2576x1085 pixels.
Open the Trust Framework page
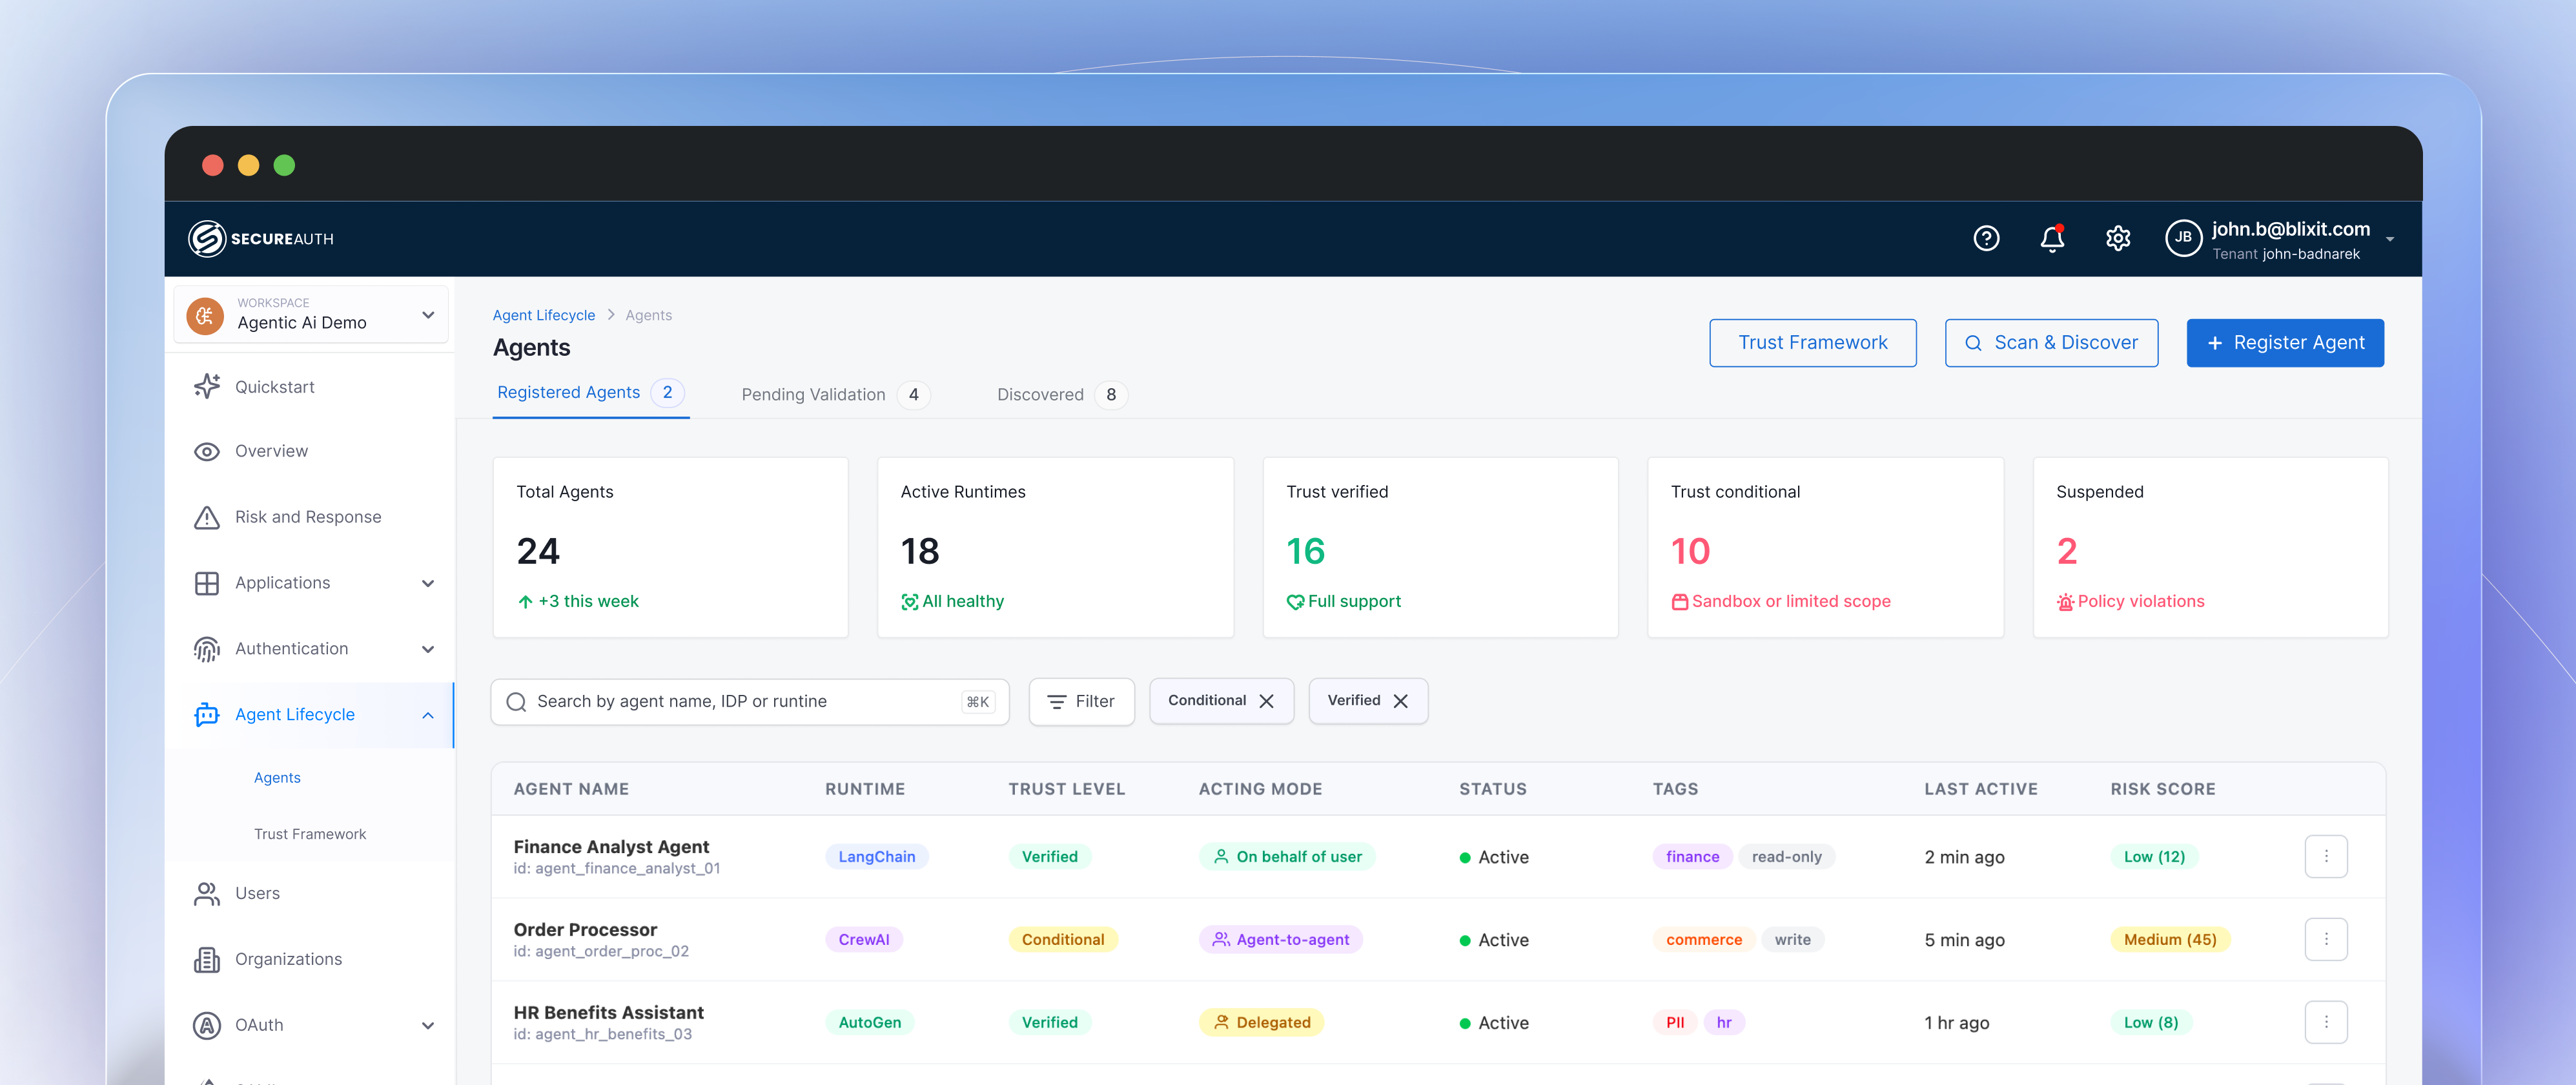1812,342
